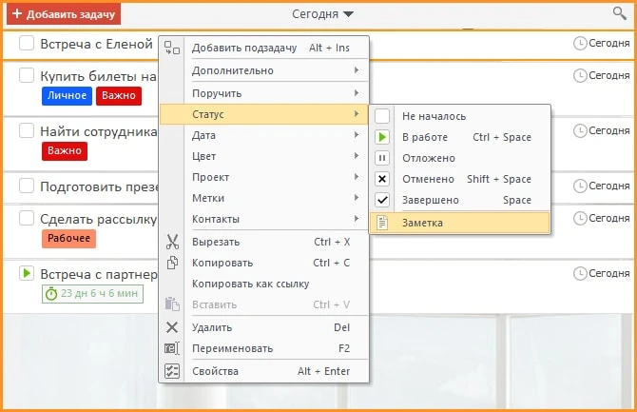The image size is (637, 412).
Task: Click the checkmark icon for Завершено
Action: tap(382, 200)
